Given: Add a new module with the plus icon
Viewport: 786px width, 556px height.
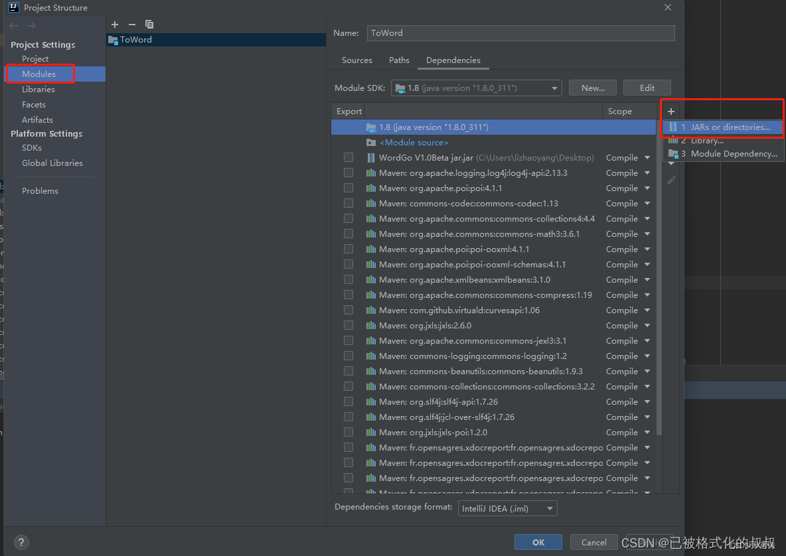Looking at the screenshot, I should pyautogui.click(x=114, y=25).
